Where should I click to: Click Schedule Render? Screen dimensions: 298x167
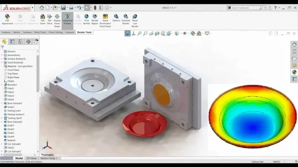tap(126, 19)
